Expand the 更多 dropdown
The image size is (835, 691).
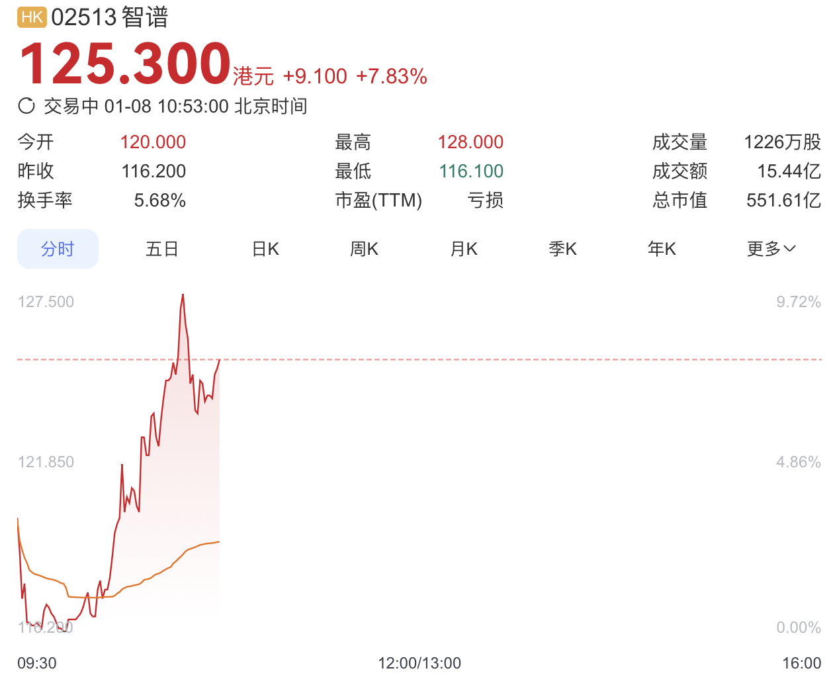(x=771, y=249)
